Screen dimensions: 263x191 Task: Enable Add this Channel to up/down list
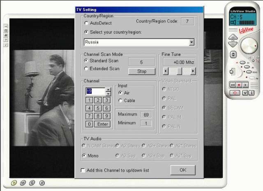point(83,170)
